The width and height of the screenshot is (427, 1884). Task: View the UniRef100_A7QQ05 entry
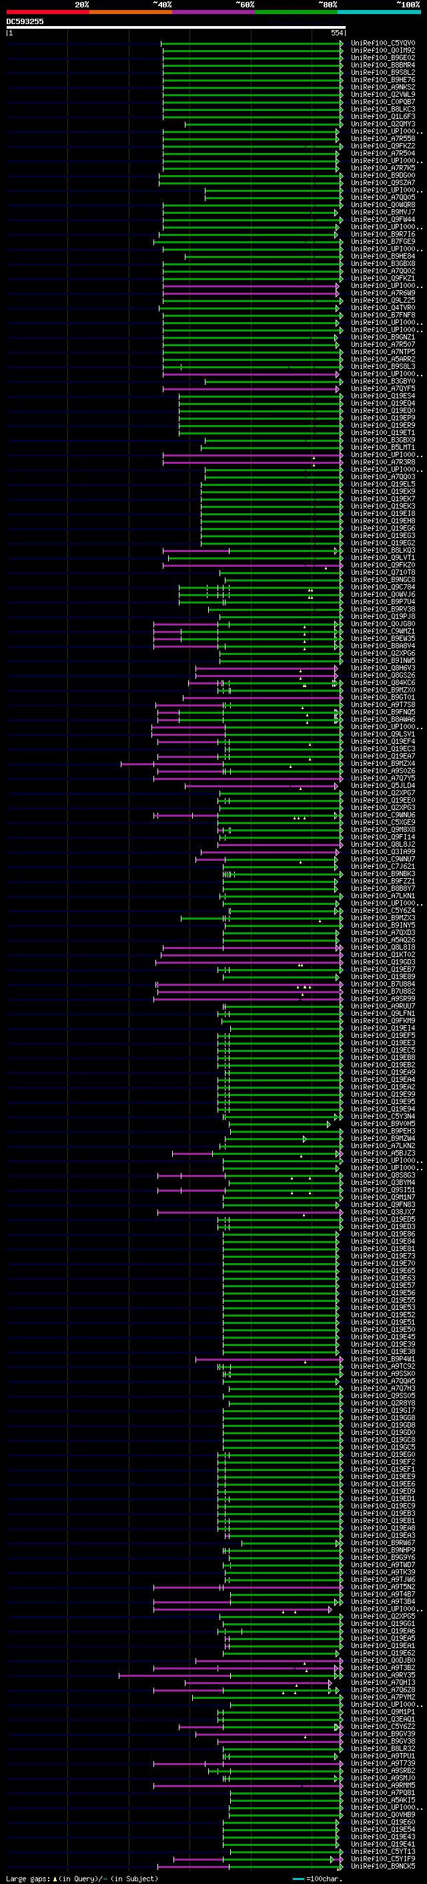[382, 197]
